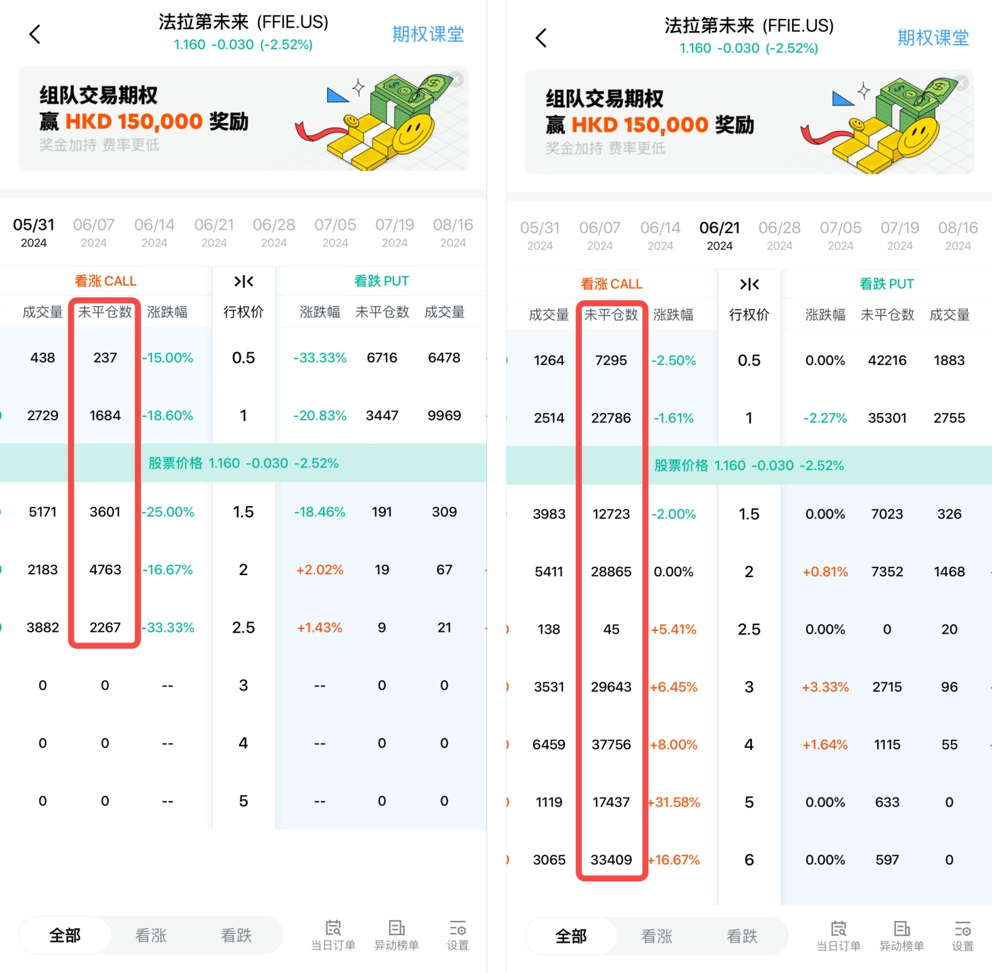Switch to the 06/14 expiry in the left screen
Image resolution: width=992 pixels, height=973 pixels.
155,232
